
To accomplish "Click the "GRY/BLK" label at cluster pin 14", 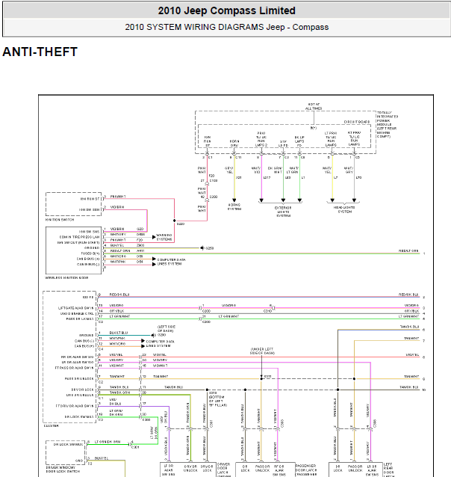I will 116,311.
